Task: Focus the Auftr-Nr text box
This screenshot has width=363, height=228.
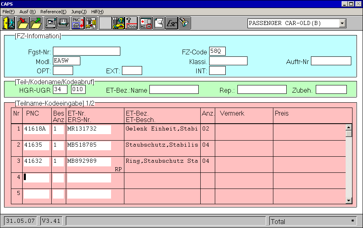Action: click(331, 61)
